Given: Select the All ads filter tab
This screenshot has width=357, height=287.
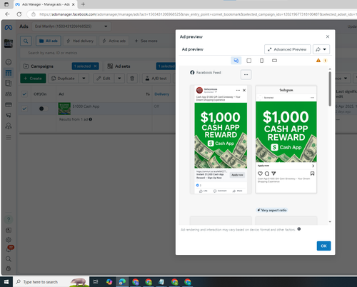Looking at the screenshot, I should [x=49, y=41].
